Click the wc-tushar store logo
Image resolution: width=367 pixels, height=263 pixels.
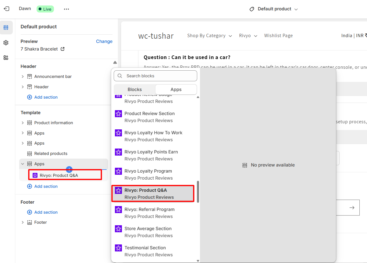[156, 36]
